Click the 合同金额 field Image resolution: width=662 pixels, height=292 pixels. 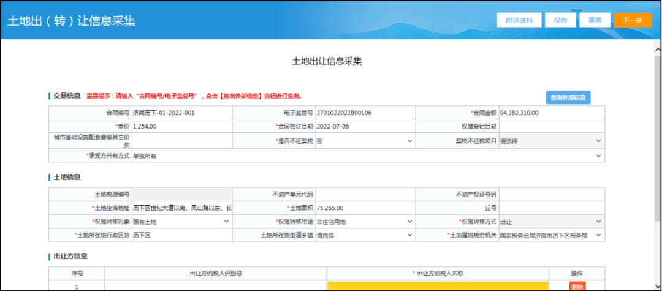(552, 113)
